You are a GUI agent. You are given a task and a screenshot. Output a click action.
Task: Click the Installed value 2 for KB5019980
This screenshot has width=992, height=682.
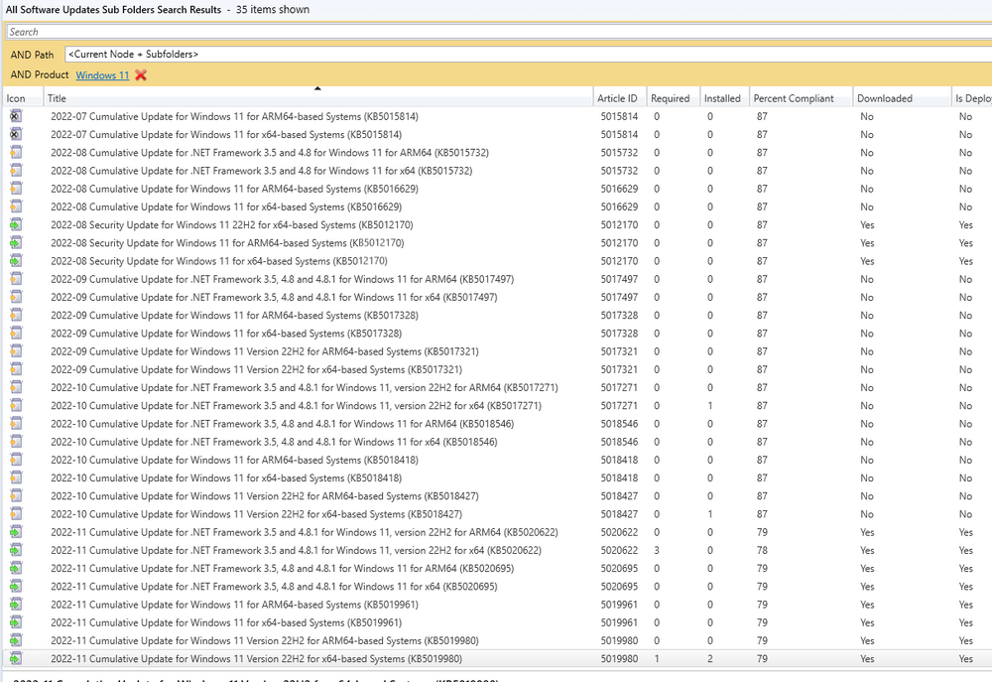[x=710, y=658]
